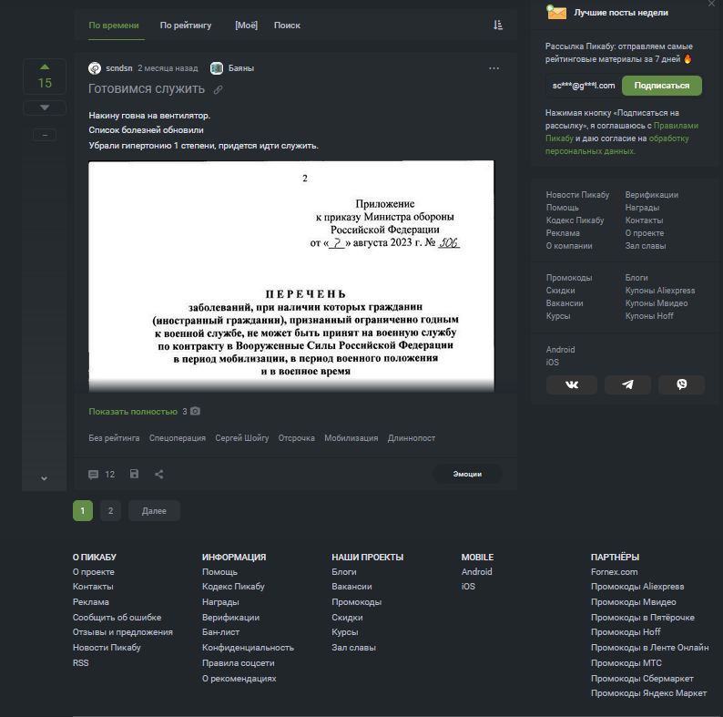Open footer Бан-лист link
Viewport: 723px width, 717px height.
point(220,632)
